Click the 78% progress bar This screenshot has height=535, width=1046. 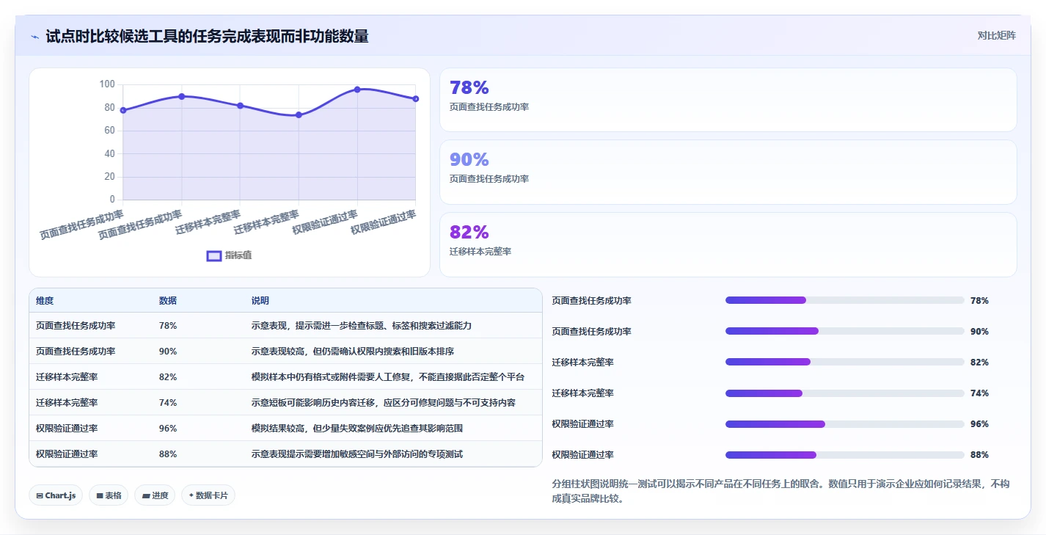pyautogui.click(x=844, y=300)
